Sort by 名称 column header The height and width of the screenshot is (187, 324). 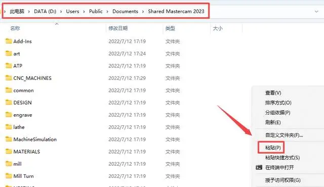(x=15, y=28)
